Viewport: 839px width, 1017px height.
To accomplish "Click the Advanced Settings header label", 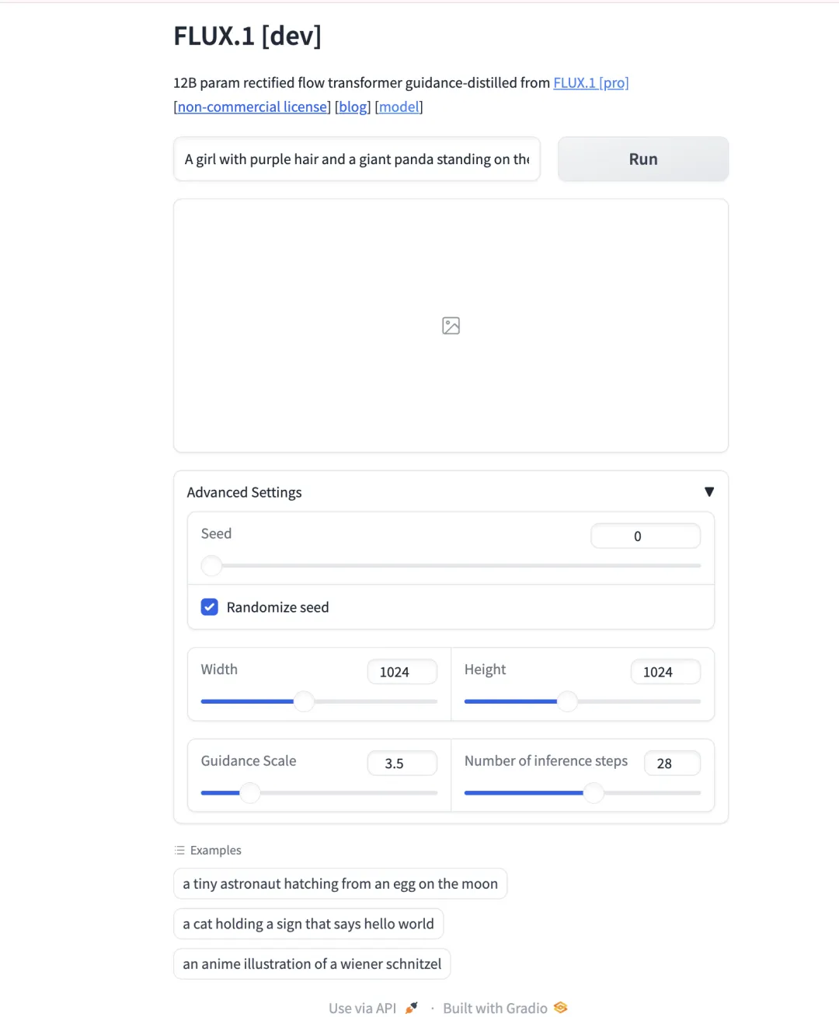I will coord(244,492).
